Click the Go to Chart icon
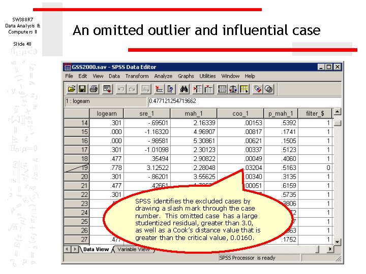The height and width of the screenshot is (274, 366). pyautogui.click(x=146, y=89)
